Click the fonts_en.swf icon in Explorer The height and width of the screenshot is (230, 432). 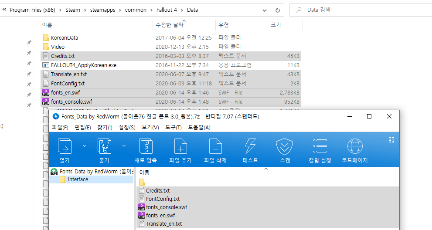(x=46, y=92)
